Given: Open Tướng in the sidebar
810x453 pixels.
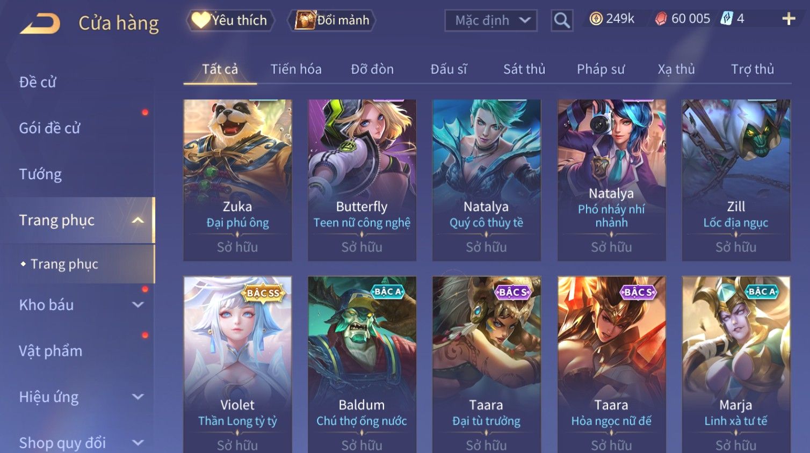Looking at the screenshot, I should point(40,174).
